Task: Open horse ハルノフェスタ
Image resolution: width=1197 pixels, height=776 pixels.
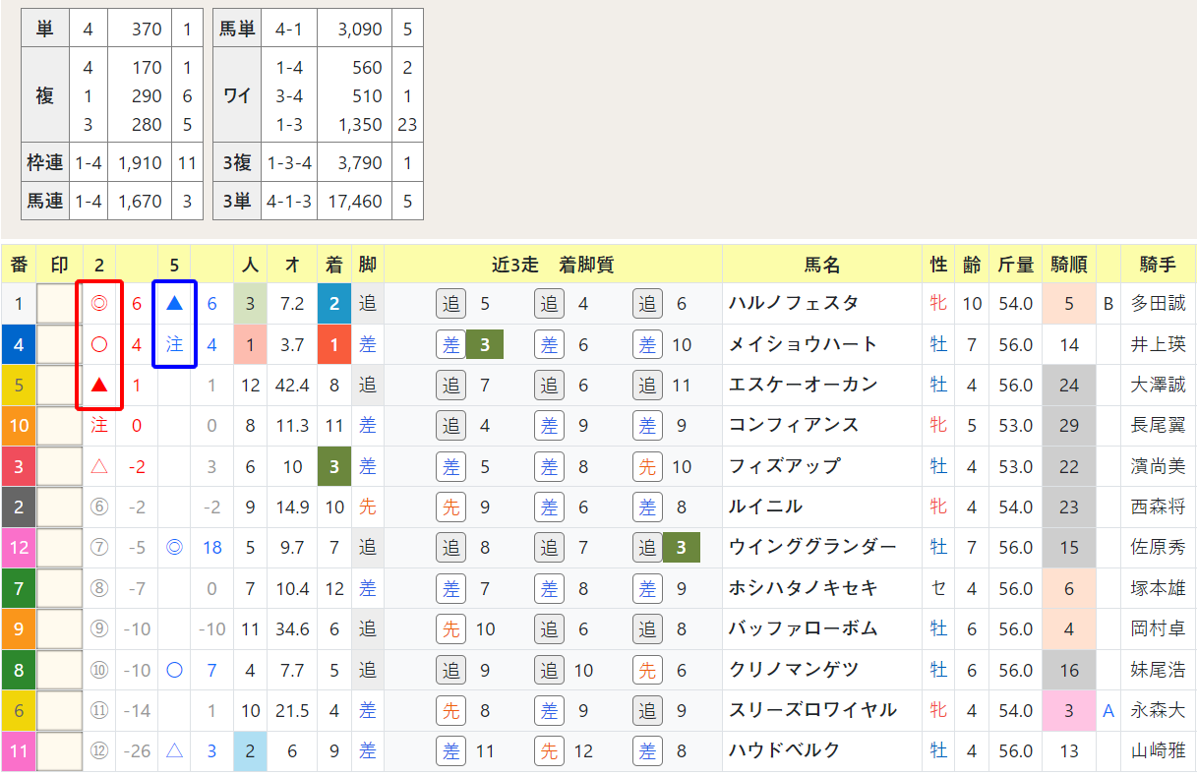Action: coord(794,304)
